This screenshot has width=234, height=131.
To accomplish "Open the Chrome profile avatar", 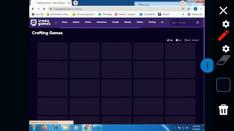I will [x=195, y=9].
